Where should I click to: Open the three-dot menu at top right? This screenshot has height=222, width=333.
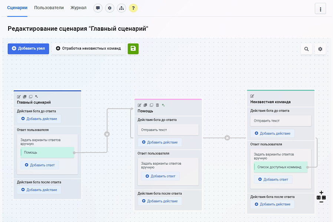click(x=320, y=9)
